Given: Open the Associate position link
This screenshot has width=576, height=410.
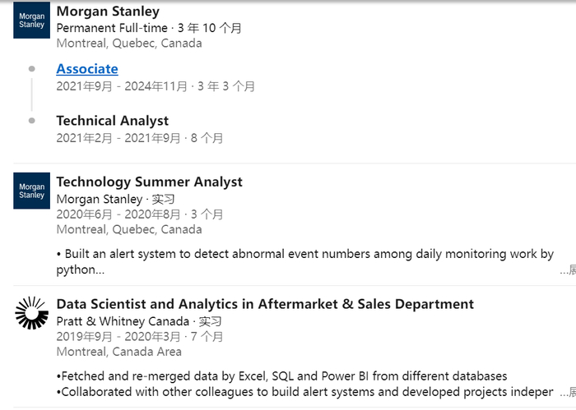Looking at the screenshot, I should [x=87, y=69].
